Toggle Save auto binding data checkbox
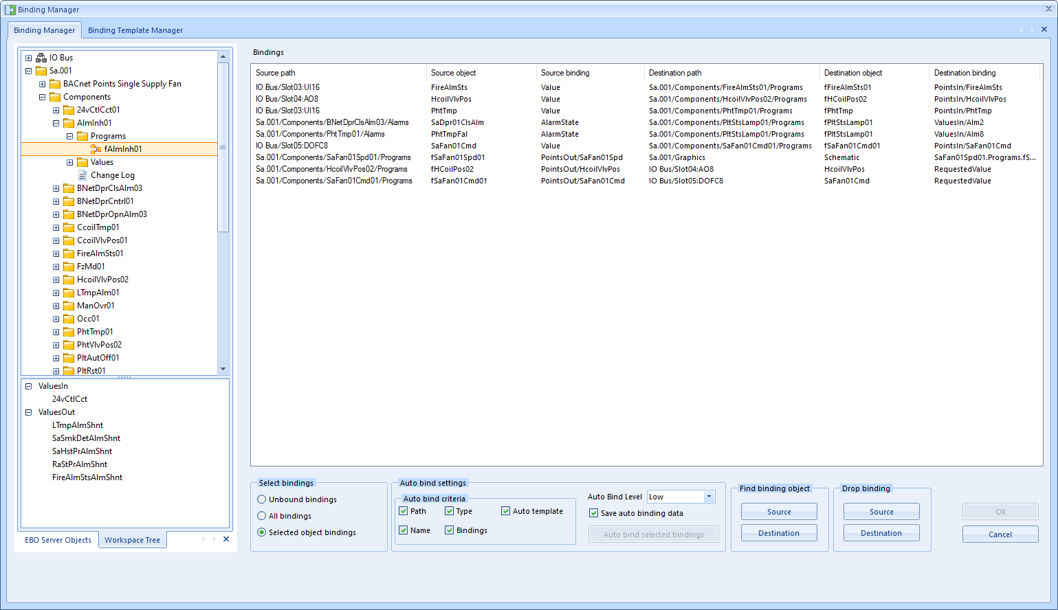1058x610 pixels. 593,513
